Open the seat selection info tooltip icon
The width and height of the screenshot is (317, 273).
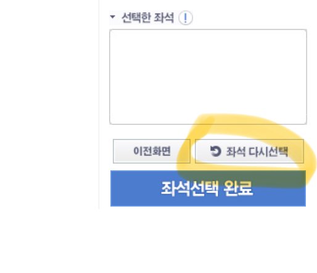click(186, 18)
